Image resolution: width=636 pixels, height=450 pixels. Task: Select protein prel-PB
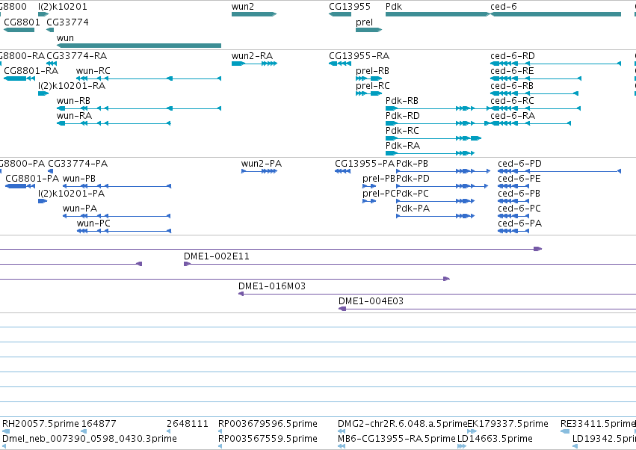pyautogui.click(x=379, y=179)
